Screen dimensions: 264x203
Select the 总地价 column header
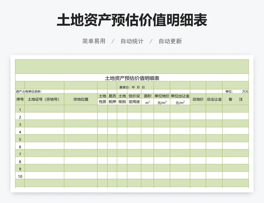[198, 99]
